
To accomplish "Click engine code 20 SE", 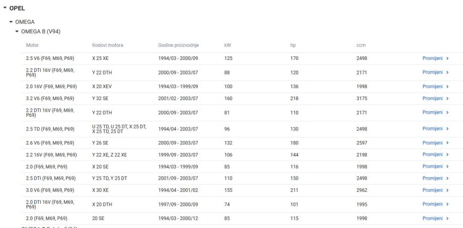I will click(98, 218).
